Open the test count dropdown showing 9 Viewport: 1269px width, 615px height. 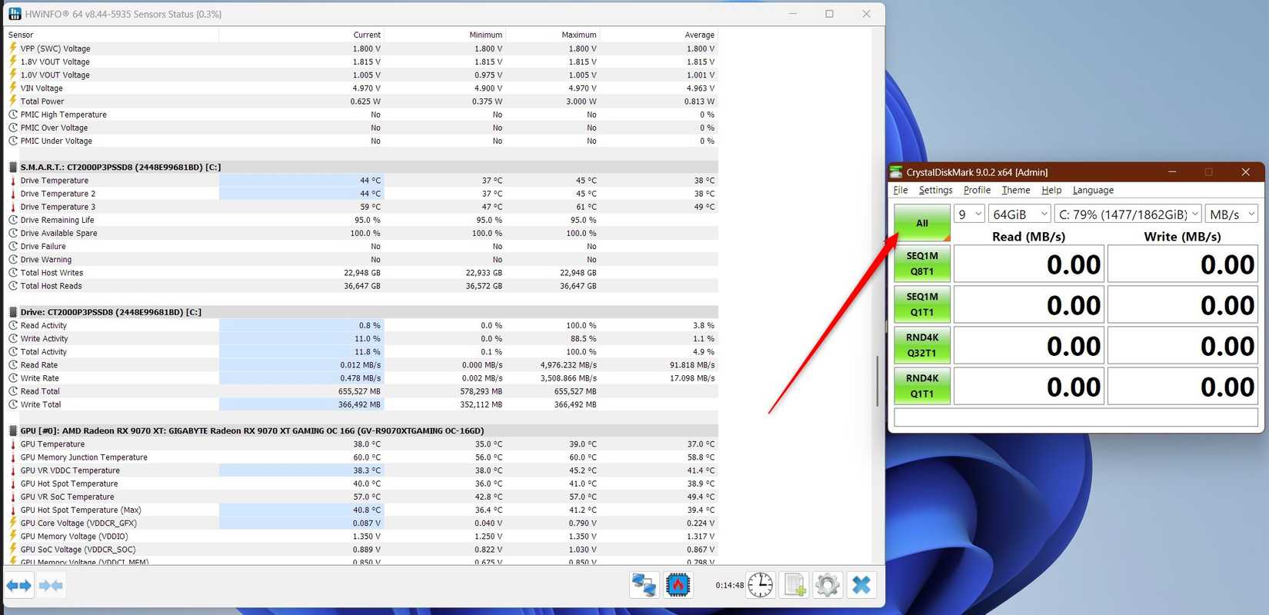point(969,214)
